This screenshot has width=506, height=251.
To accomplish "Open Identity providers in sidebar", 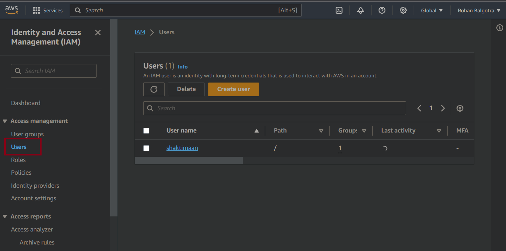I will click(x=35, y=186).
